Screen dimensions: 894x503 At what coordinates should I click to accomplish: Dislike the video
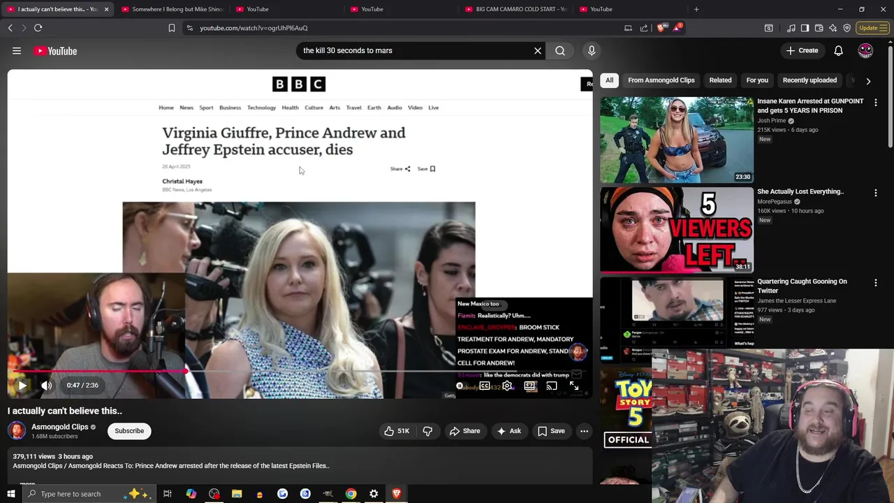pos(427,431)
